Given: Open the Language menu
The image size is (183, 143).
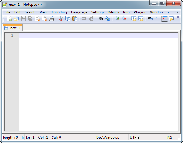Looking at the screenshot, I should pos(79,12).
